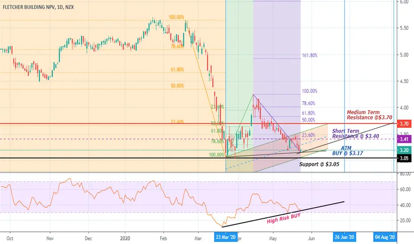Click the Nov time axis label
The width and height of the screenshot is (414, 244).
(x=50, y=239)
